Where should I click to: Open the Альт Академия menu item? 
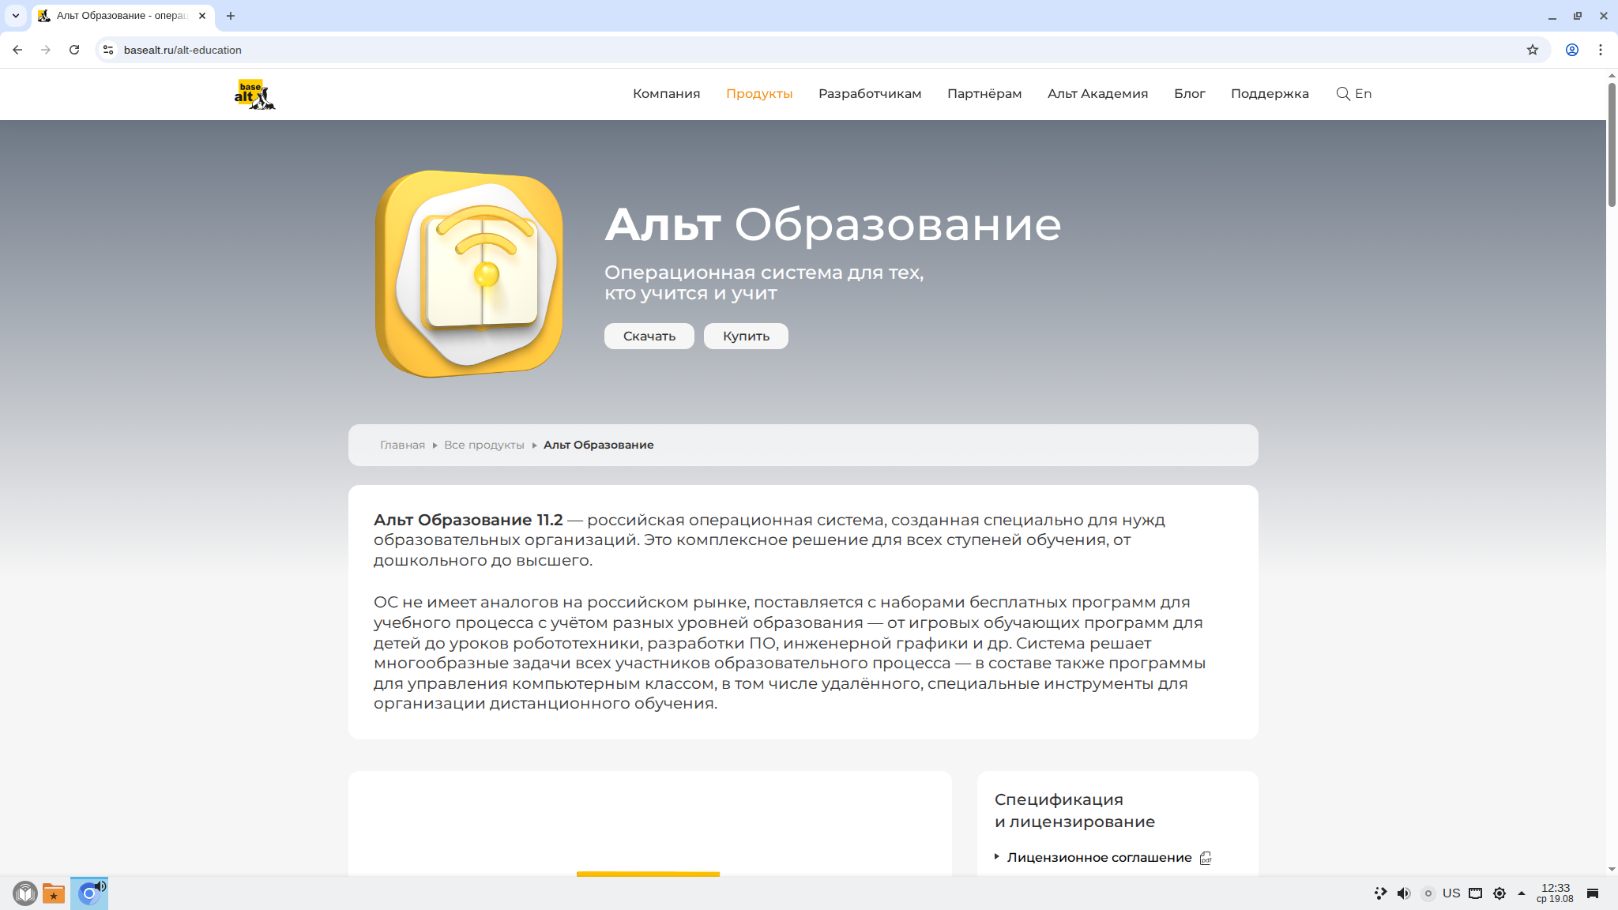(1098, 94)
